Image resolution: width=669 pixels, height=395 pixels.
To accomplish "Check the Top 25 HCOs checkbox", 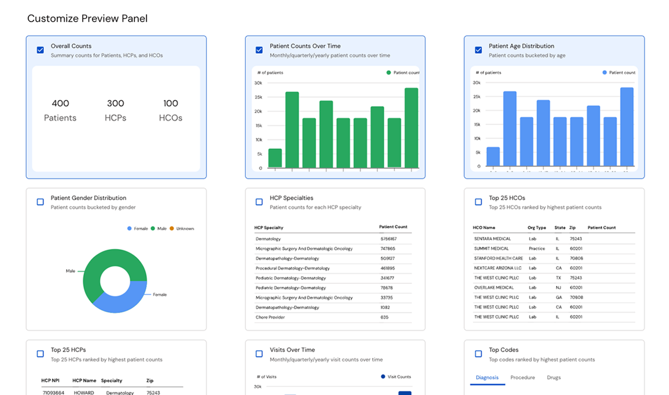I will 478,202.
